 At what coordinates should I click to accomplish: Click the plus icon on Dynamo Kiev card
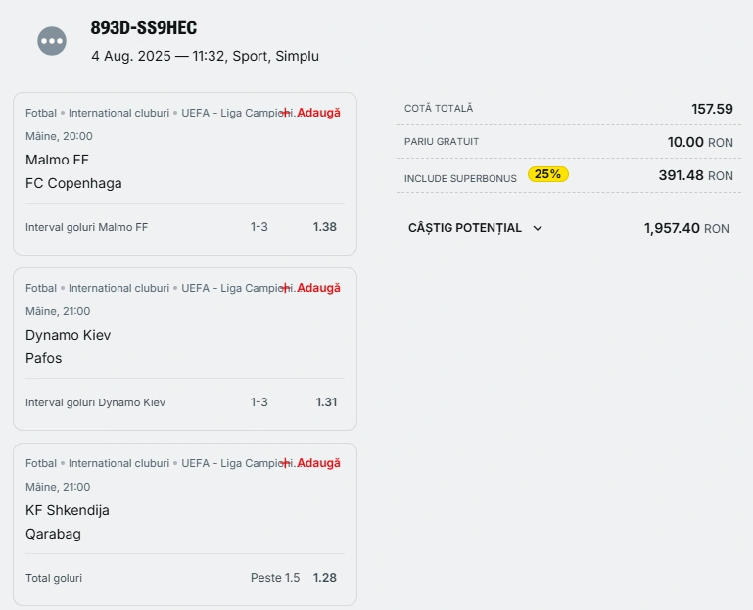coord(285,288)
